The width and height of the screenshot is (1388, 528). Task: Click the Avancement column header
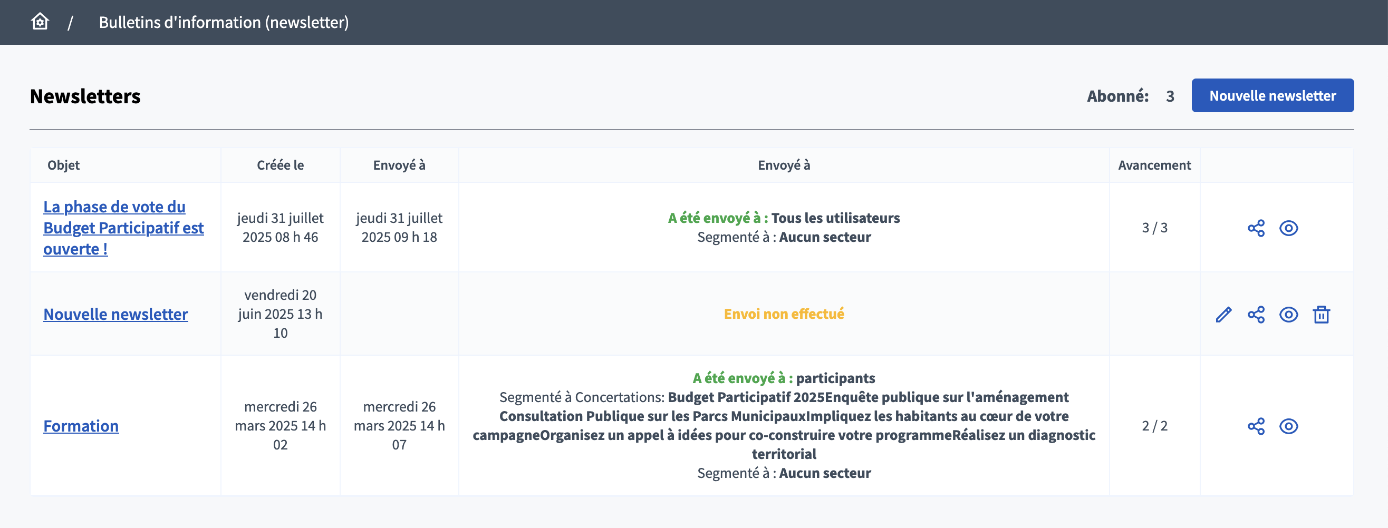[1154, 165]
